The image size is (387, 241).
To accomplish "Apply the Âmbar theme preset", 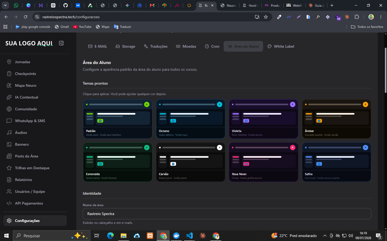I will (x=336, y=119).
